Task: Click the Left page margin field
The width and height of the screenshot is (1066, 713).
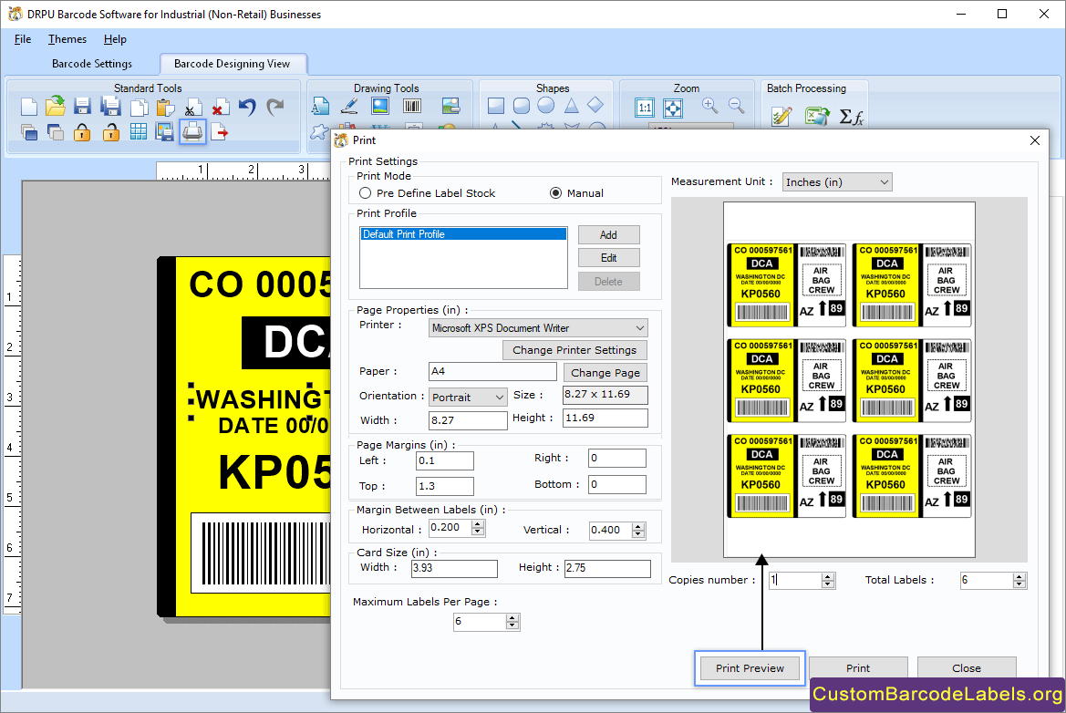Action: [445, 460]
